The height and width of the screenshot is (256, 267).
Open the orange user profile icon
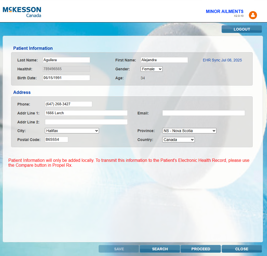point(253,15)
